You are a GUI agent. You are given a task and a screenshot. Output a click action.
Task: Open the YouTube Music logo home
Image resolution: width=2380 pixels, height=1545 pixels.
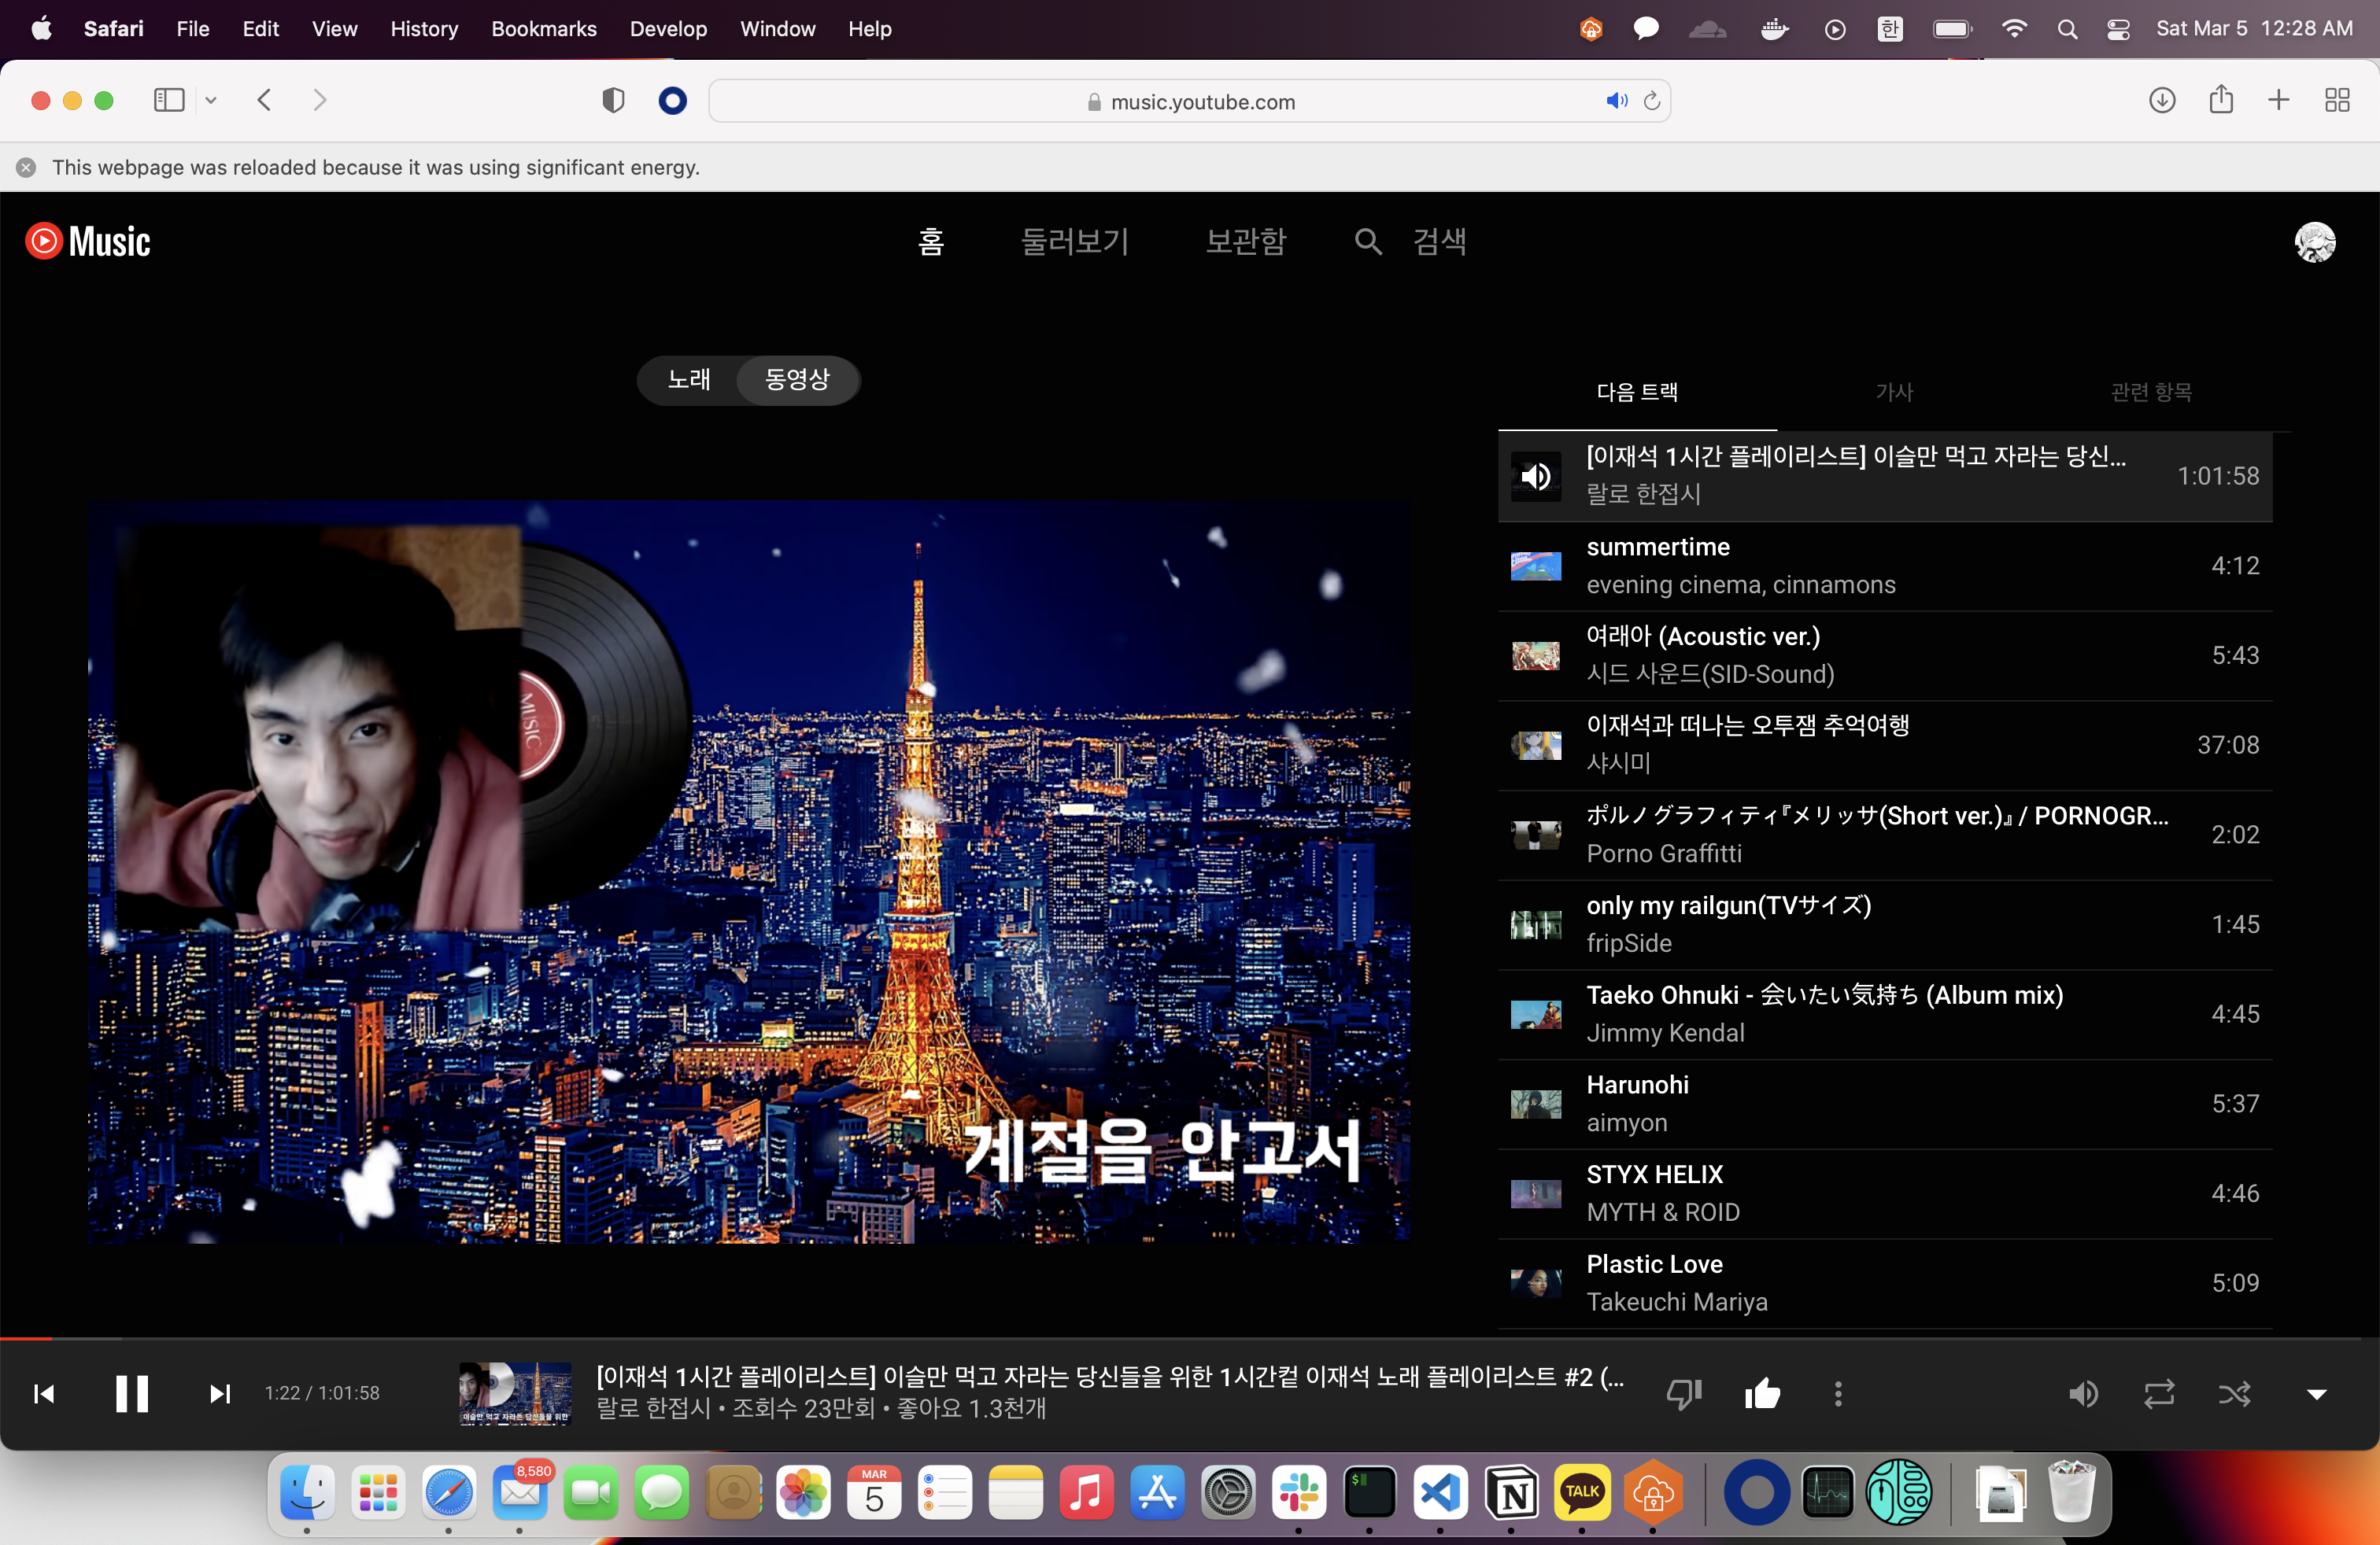(88, 241)
